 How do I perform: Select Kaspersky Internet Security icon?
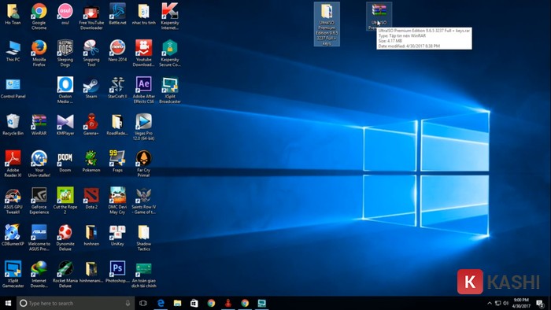pos(170,17)
